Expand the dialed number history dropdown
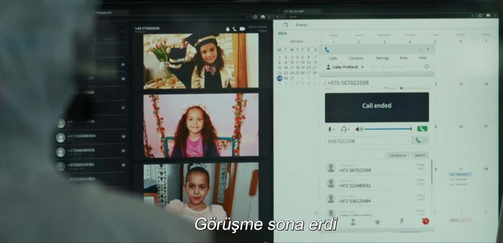Screen dimensions: 503x243 tap(409, 140)
